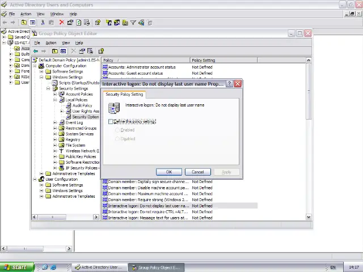Click the Find objects icon in Active Directory toolbar
The image size is (363, 272).
[141, 23]
